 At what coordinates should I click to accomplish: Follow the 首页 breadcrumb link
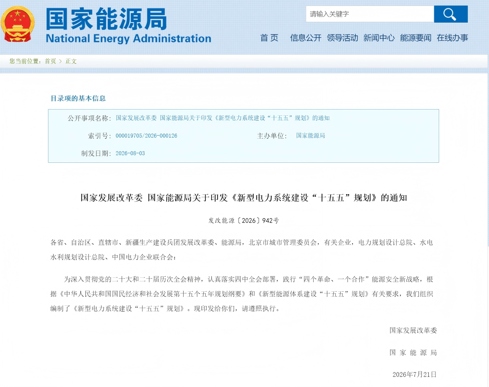(x=50, y=61)
